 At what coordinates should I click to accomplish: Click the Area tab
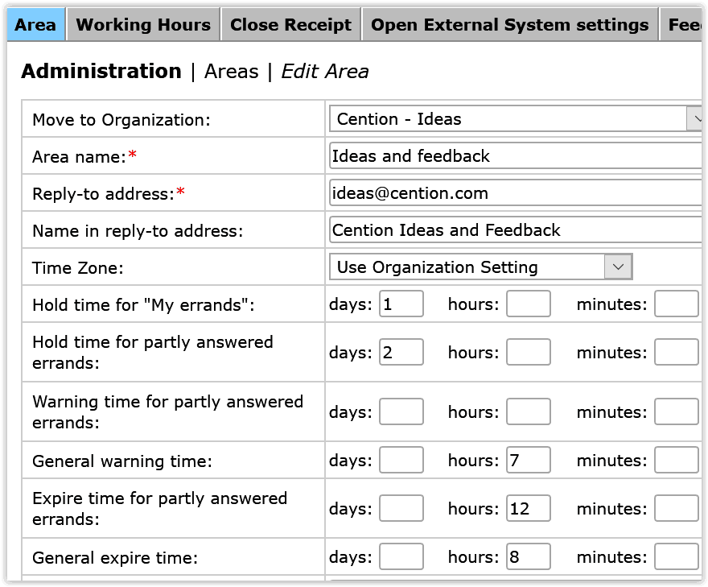point(35,25)
